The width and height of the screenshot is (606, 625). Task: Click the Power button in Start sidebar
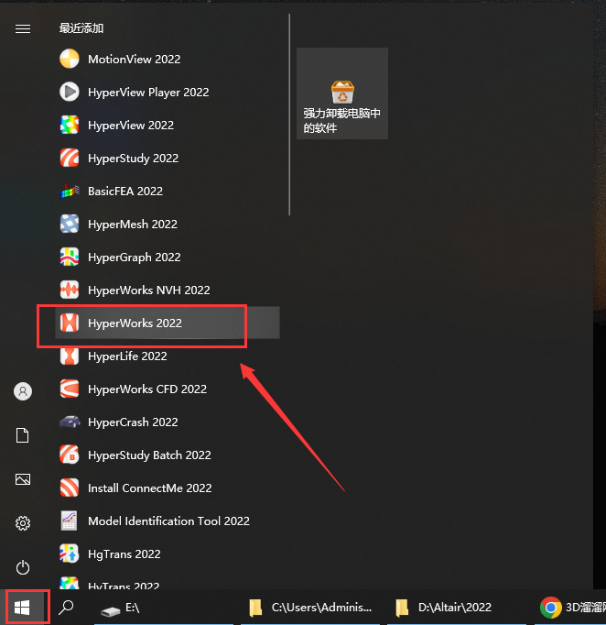click(x=23, y=567)
